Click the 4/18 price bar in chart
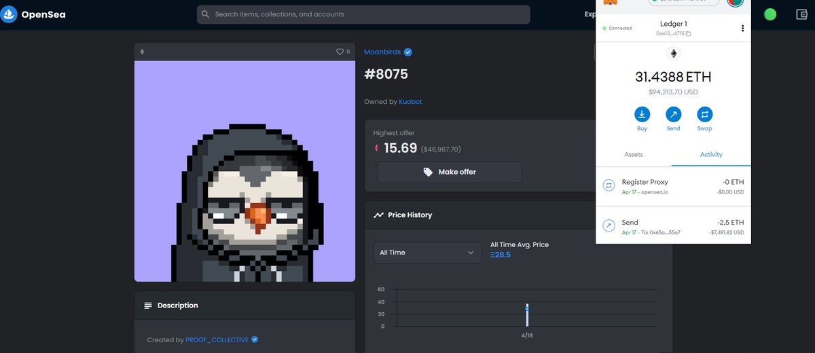The image size is (815, 353). point(526,314)
